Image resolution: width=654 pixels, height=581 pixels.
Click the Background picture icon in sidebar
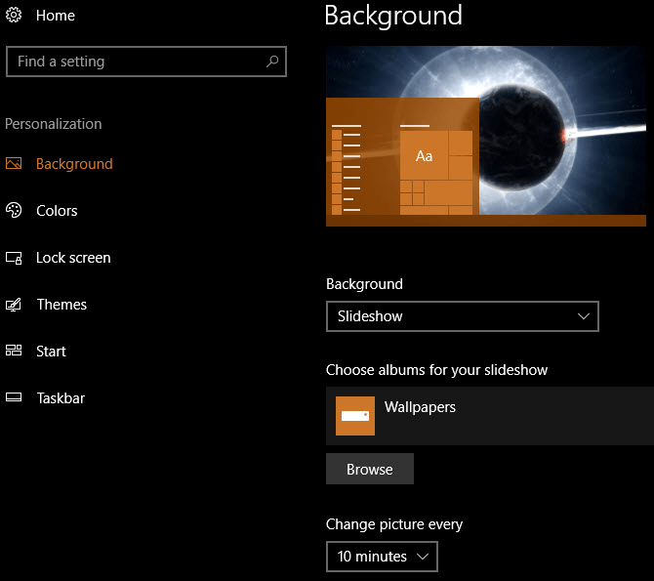[x=14, y=164]
